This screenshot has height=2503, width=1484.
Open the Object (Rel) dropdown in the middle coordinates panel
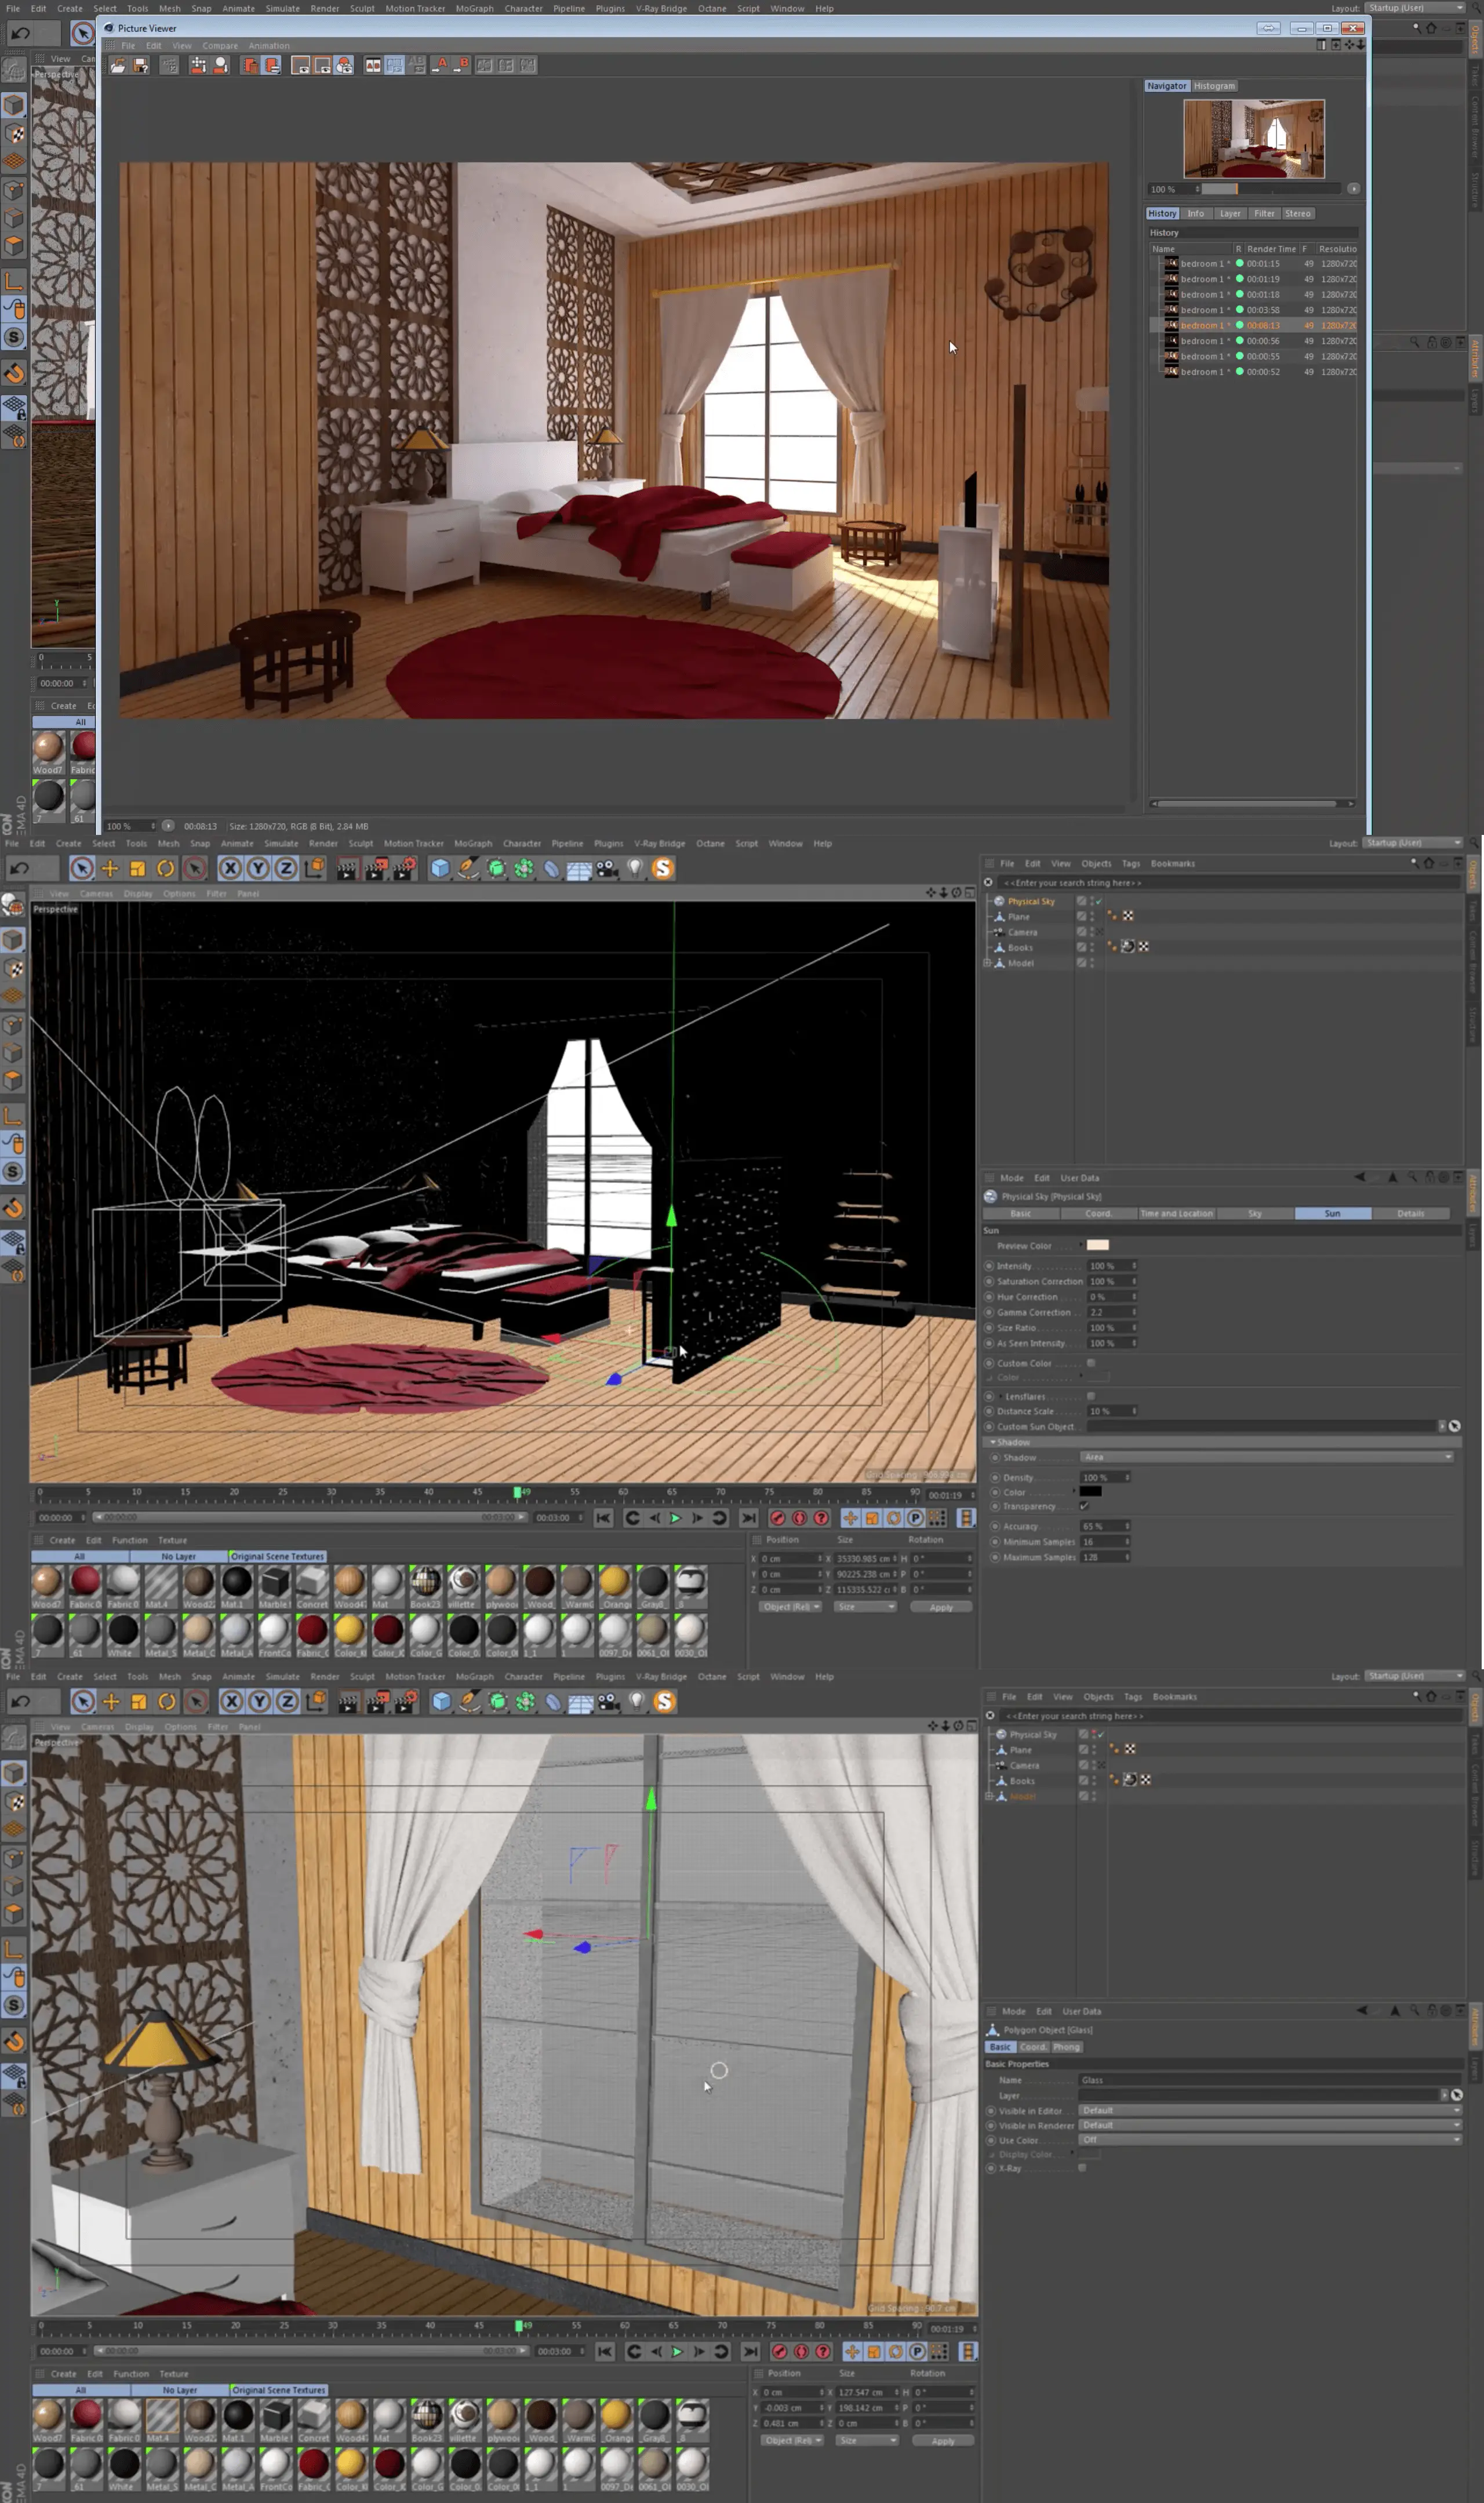pos(790,1606)
